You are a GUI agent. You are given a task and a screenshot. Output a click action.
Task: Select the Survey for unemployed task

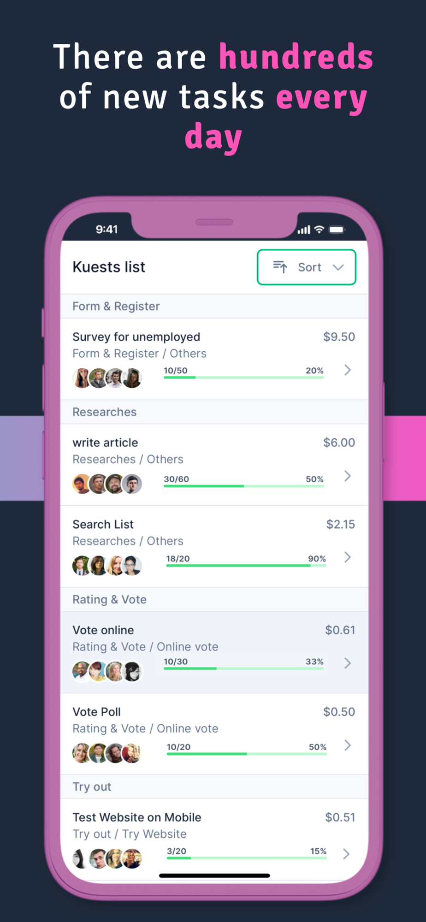[x=214, y=359]
